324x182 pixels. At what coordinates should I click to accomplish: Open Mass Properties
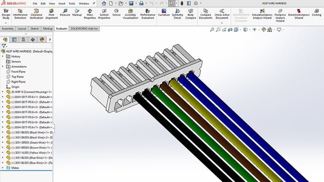[89, 14]
